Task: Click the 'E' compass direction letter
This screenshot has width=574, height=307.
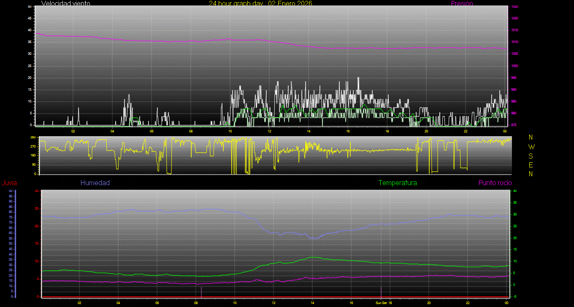Action: pyautogui.click(x=531, y=165)
